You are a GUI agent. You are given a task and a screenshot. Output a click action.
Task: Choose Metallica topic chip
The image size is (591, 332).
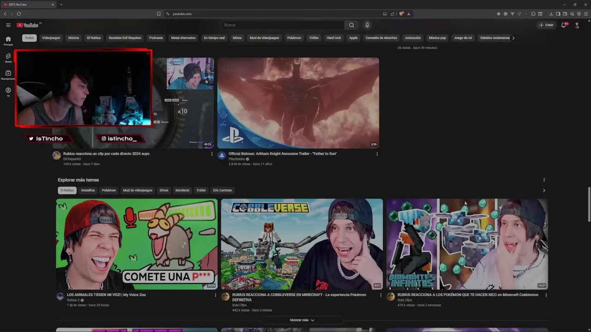tap(88, 190)
